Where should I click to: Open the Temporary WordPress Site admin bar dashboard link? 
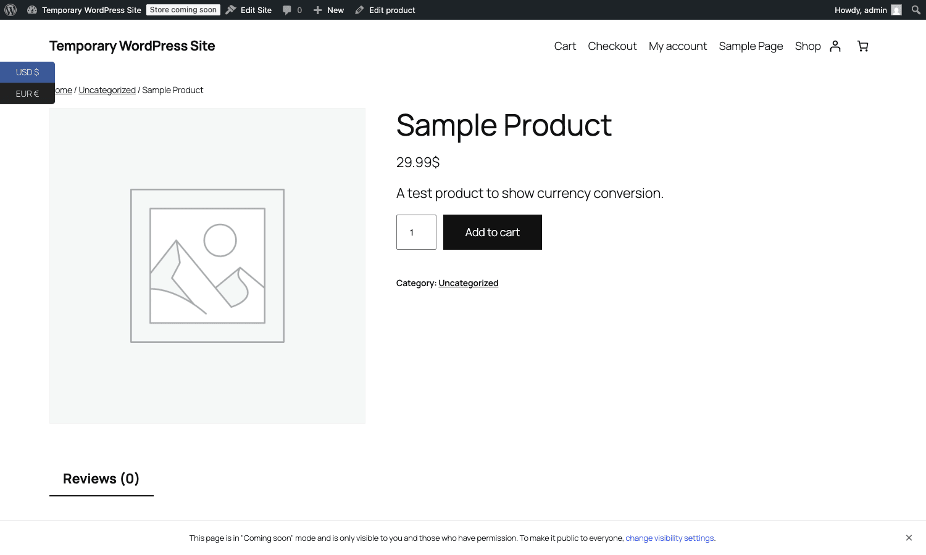pyautogui.click(x=84, y=10)
